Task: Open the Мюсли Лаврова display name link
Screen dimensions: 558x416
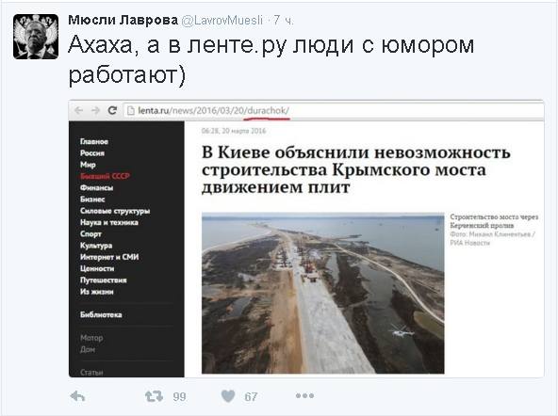Action: point(123,20)
